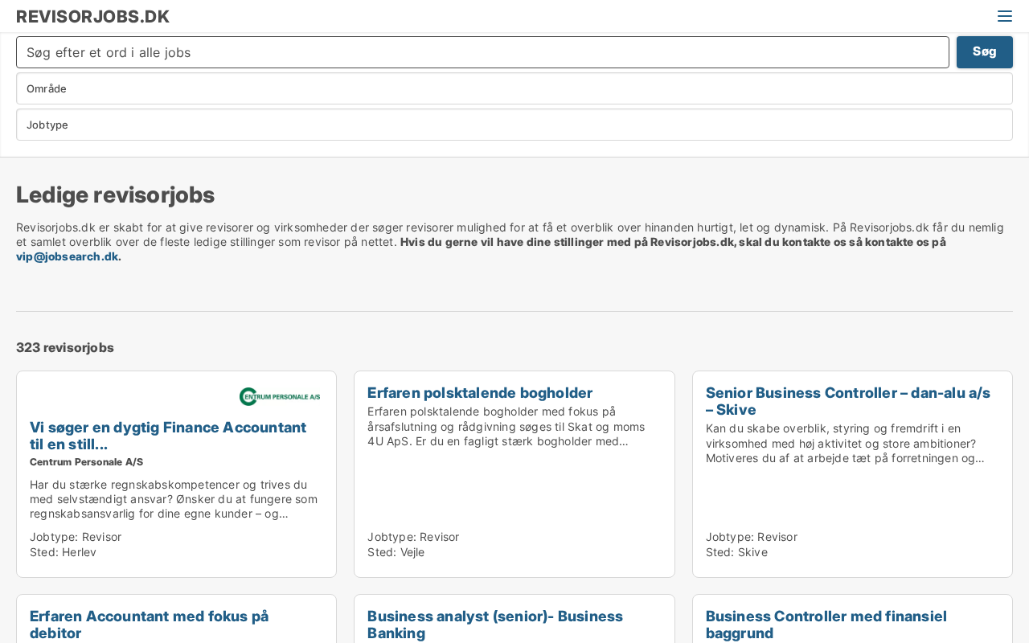Viewport: 1029px width, 643px height.
Task: Open the vip@jobsearch.dk email link
Action: coord(68,256)
